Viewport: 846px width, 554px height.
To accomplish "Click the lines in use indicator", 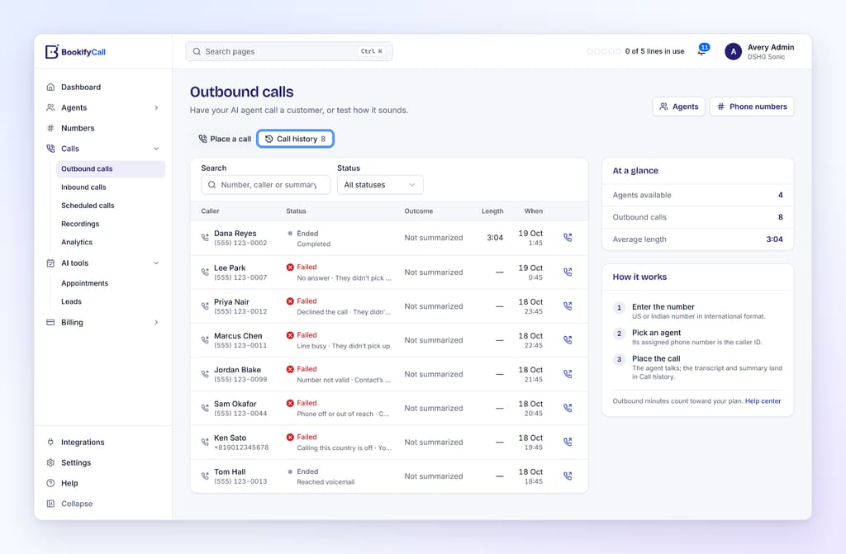I will coord(635,51).
